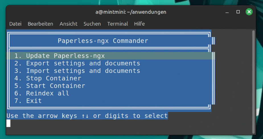This screenshot has height=139, width=263.
Task: Click the Ansicht menu
Action: 68,24
